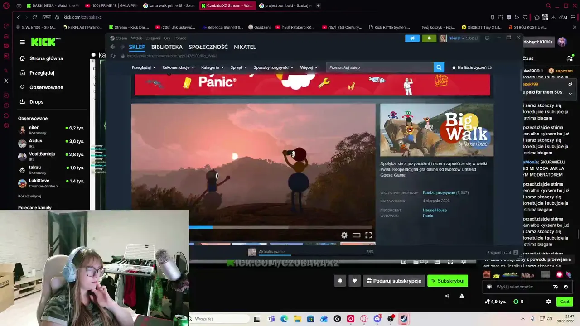This screenshot has height=326, width=580.
Task: Open followed channel LukiSteve
Action: (x=51, y=183)
